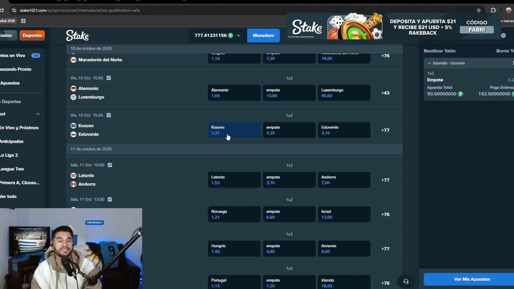Open site info icon in address bar

coord(14,10)
